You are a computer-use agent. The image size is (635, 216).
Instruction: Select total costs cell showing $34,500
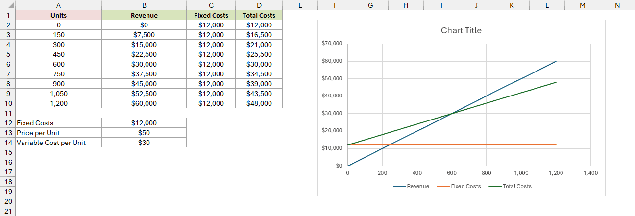[259, 74]
